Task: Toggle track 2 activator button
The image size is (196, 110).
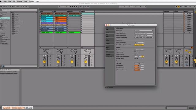Action: pyautogui.click(x=58, y=62)
